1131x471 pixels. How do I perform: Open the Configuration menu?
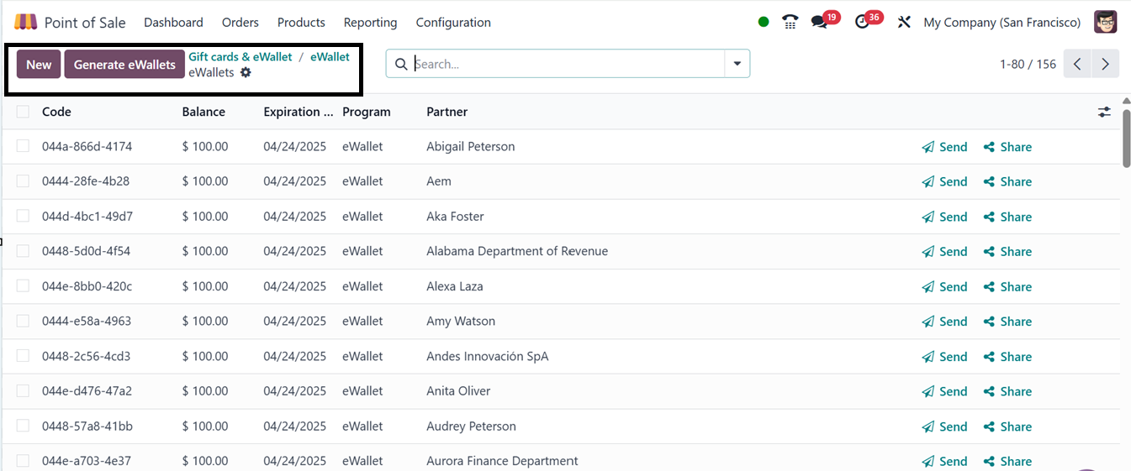tap(453, 23)
